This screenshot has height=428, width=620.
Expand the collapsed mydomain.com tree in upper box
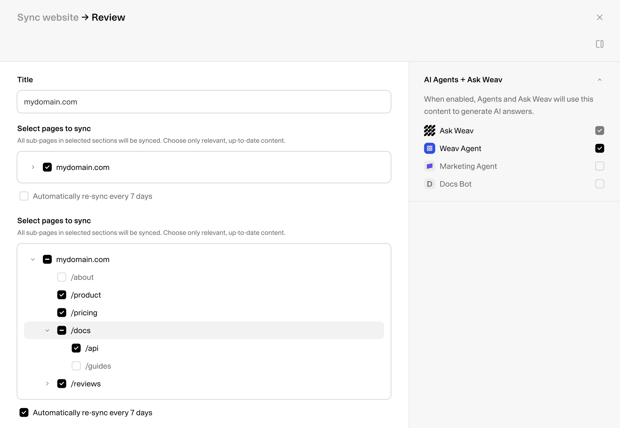33,167
